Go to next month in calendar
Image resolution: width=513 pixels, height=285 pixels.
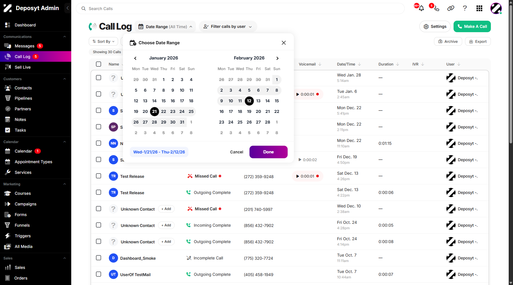[x=277, y=58]
